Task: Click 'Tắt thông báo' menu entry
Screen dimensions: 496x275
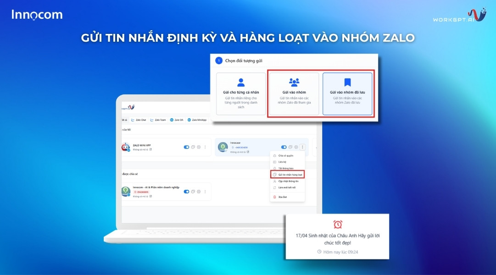Action: tap(287, 168)
